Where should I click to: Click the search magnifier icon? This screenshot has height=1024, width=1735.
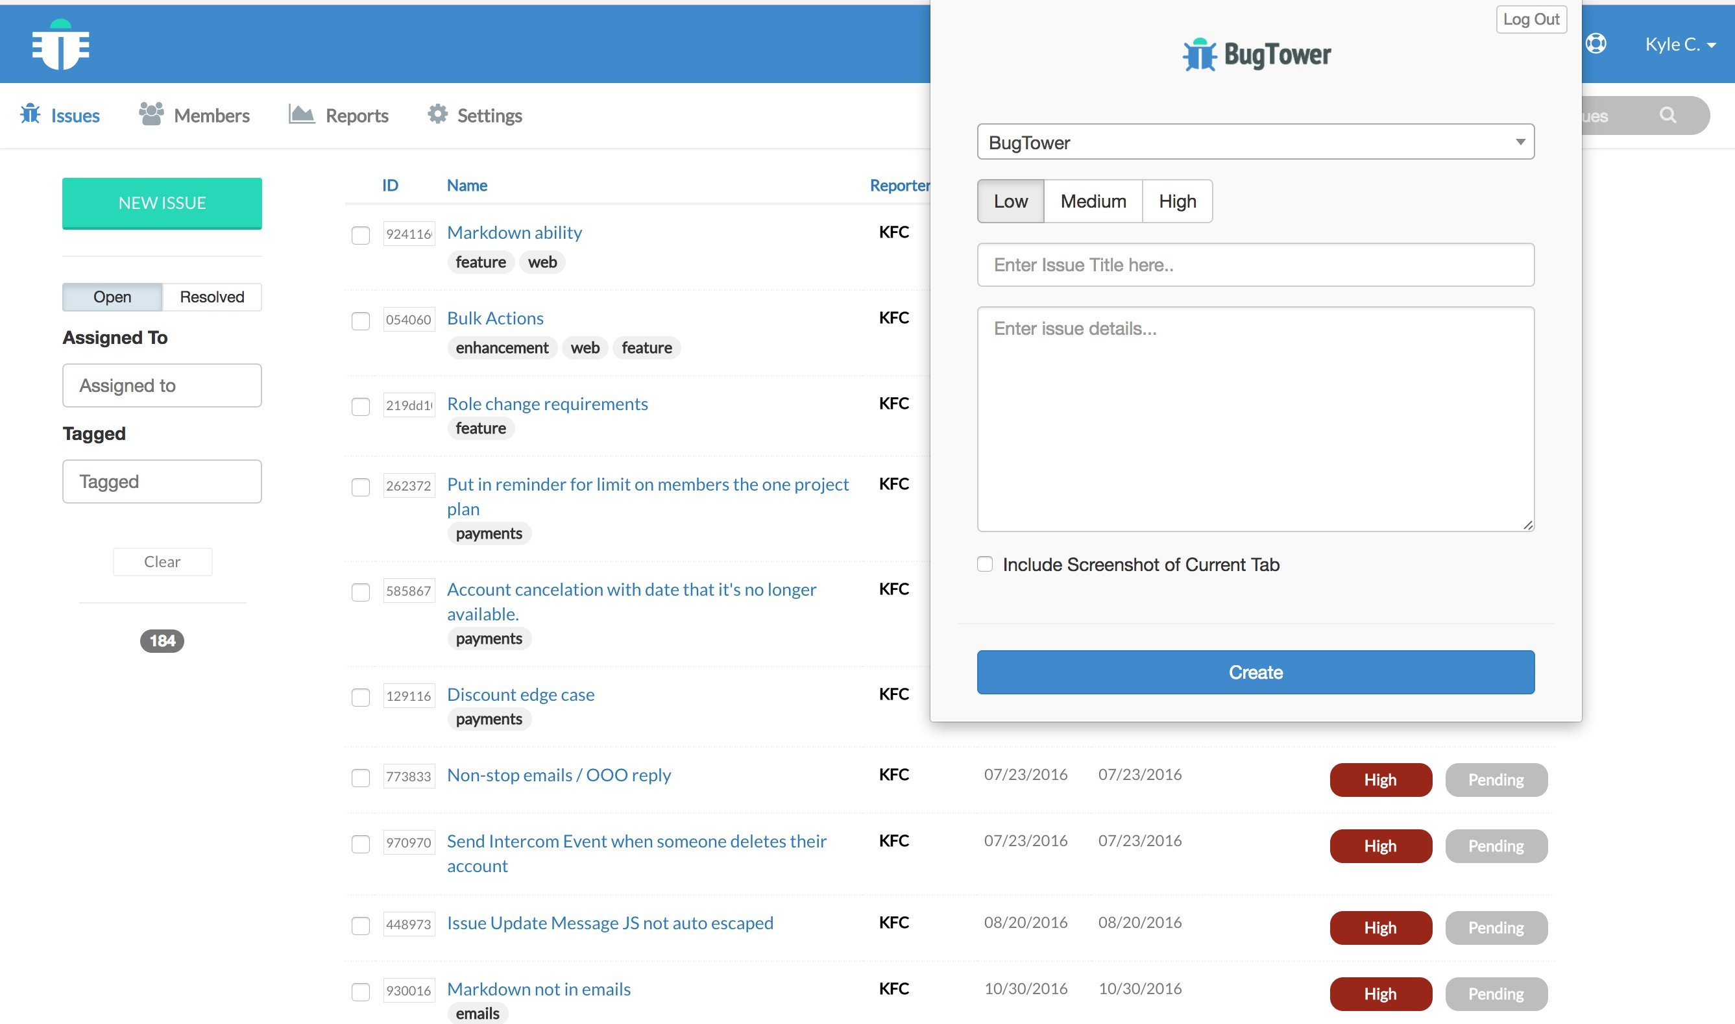[x=1668, y=115]
